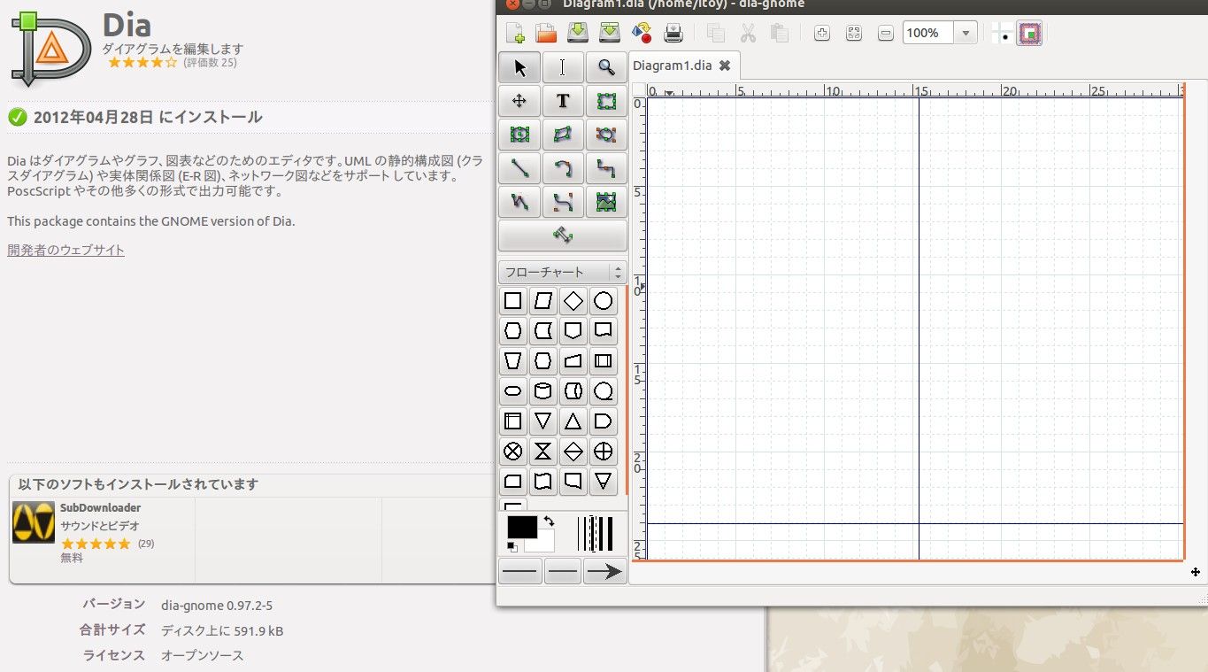Viewport: 1208px width, 672px height.
Task: Create a new diagram with the New file icon
Action: click(515, 34)
